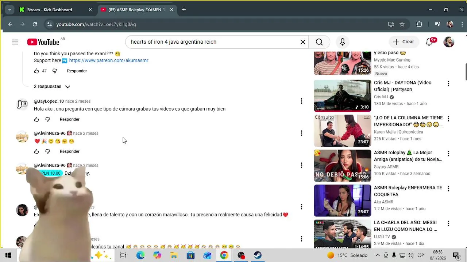Open menu for Cris MJ DAYTONA video

(x=448, y=84)
